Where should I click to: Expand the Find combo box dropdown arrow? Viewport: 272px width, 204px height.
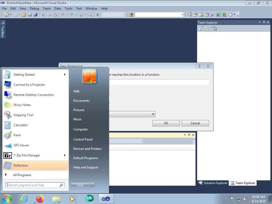point(182,15)
